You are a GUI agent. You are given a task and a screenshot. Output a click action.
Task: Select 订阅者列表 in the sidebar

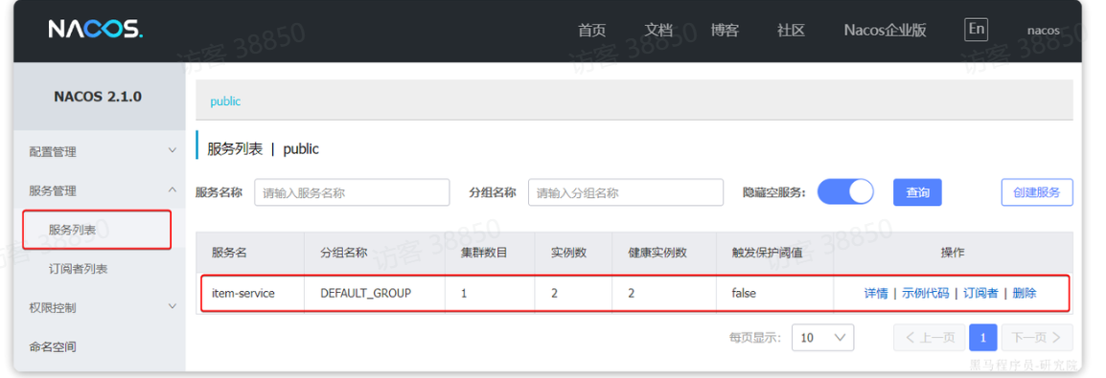coord(78,269)
